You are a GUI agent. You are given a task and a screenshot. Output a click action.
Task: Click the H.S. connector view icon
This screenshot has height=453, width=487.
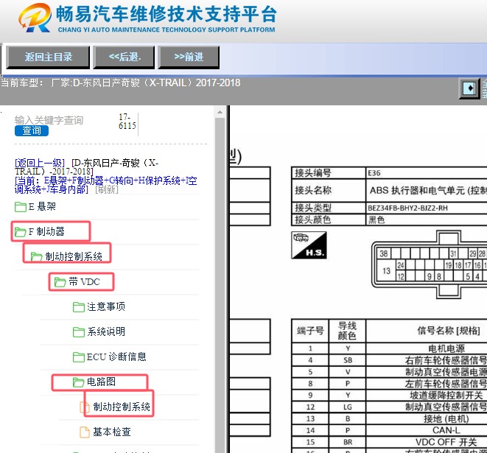tap(309, 245)
